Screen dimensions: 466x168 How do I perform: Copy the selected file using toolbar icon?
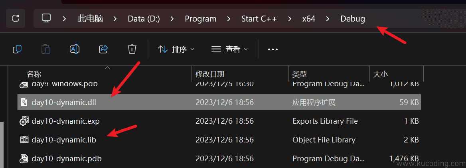[x=17, y=49]
